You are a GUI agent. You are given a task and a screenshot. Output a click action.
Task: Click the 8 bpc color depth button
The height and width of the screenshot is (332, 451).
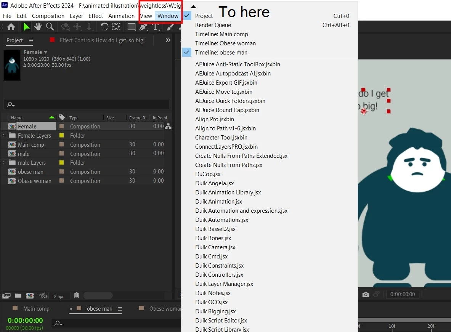click(x=59, y=296)
